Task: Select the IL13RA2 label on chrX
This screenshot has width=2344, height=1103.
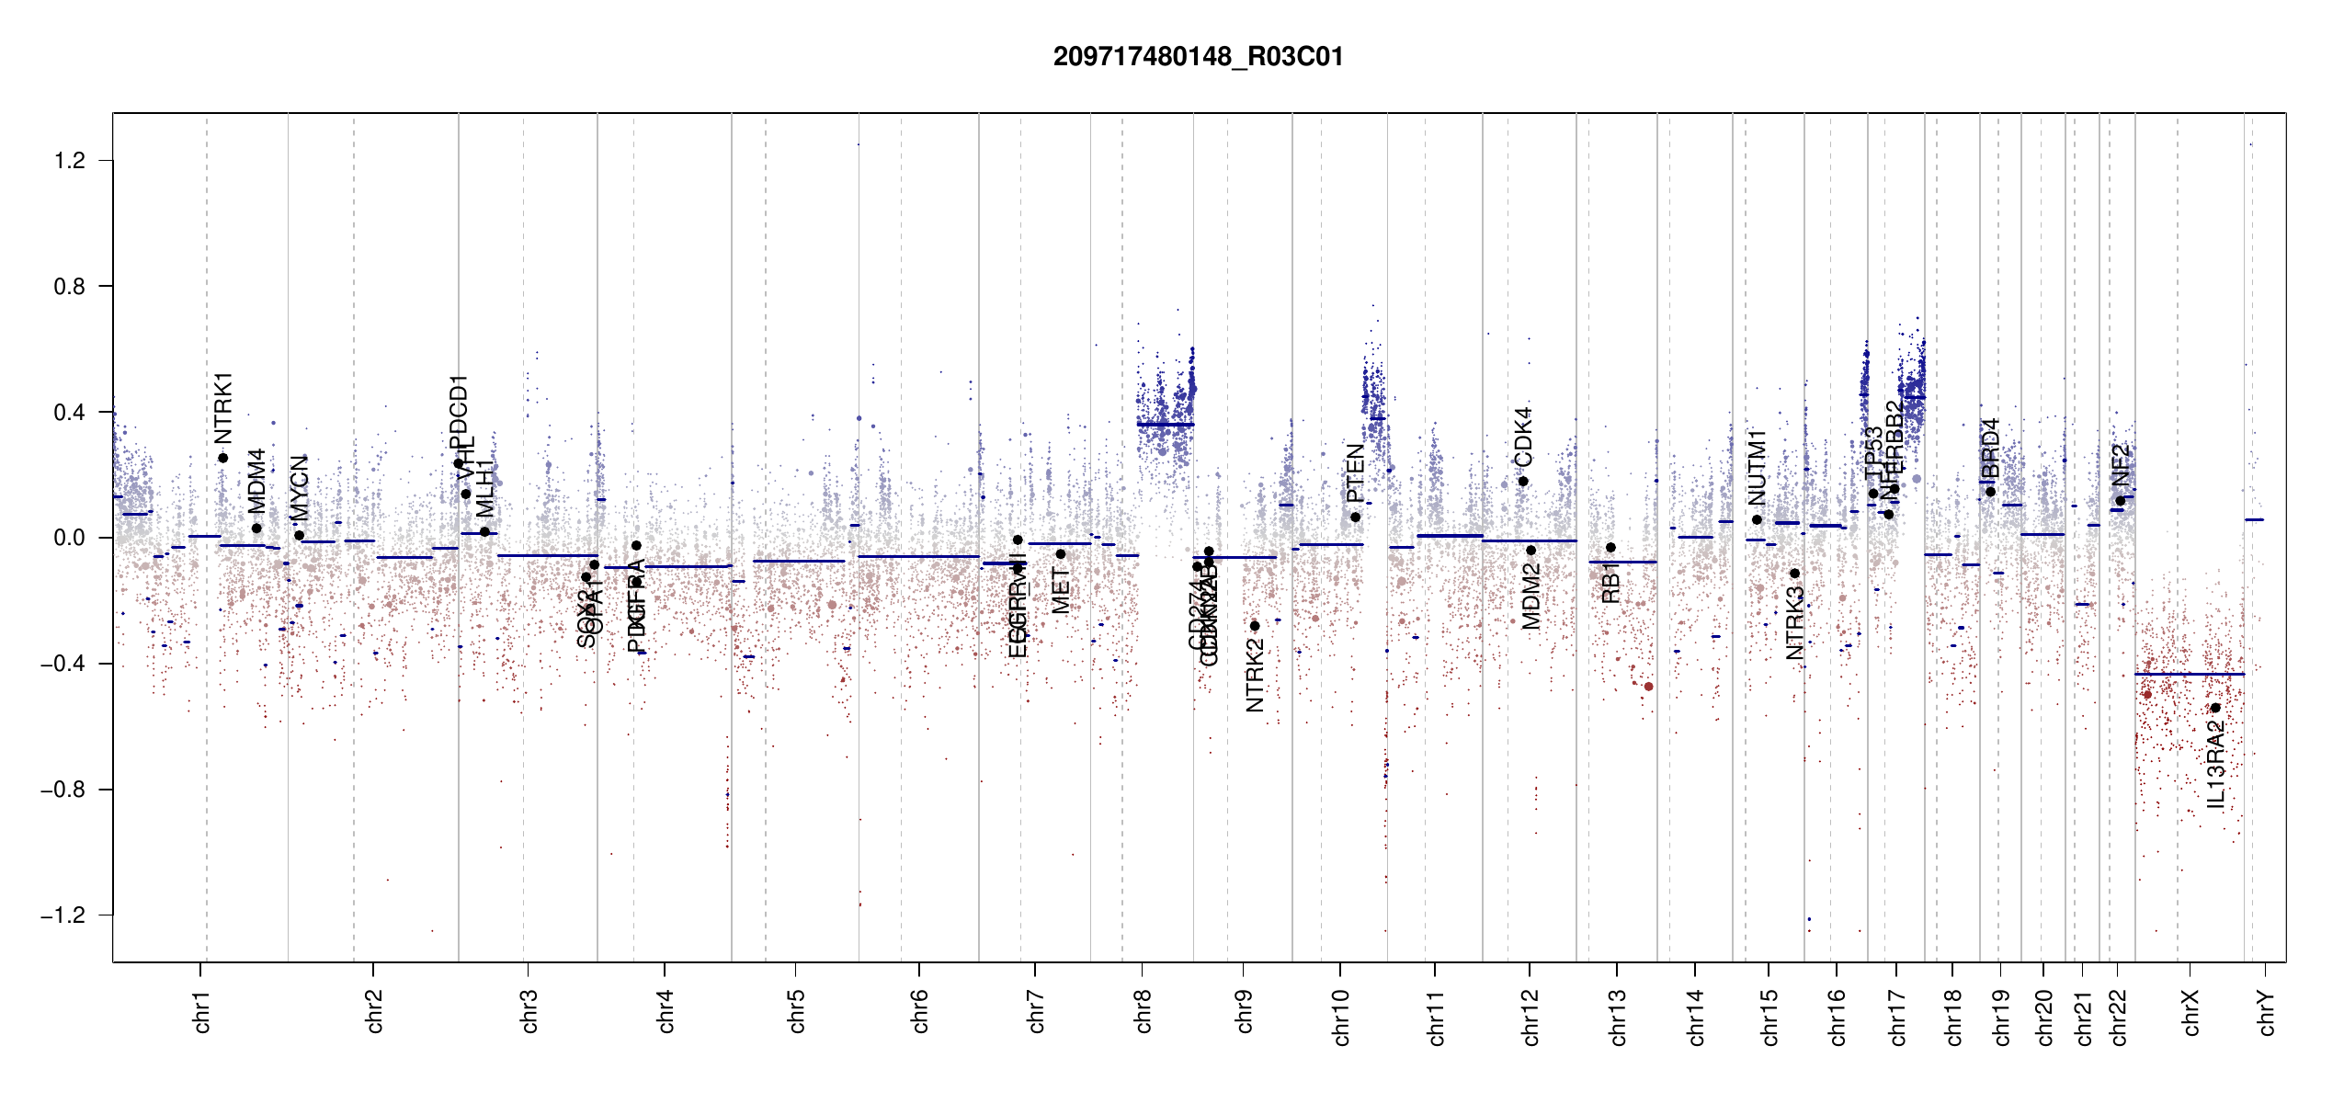Action: coord(2216,765)
